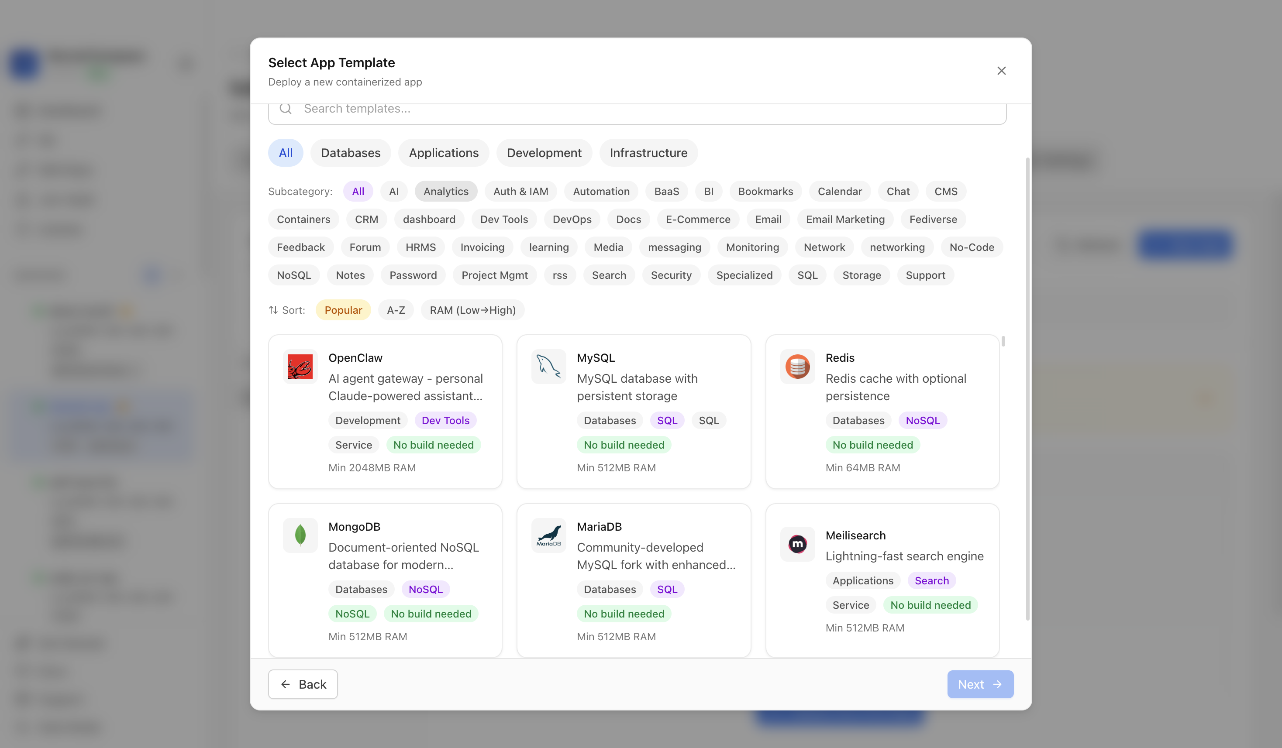Click the MongoDB leaf logo
The width and height of the screenshot is (1282, 748).
[300, 535]
